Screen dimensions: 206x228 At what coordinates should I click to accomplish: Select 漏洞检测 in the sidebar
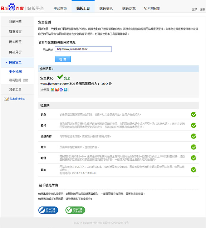(15, 80)
